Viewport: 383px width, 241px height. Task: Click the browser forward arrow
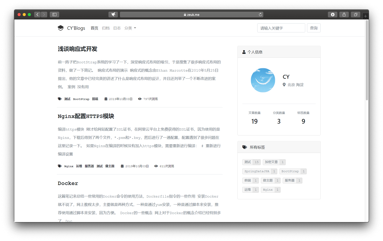coord(44,15)
